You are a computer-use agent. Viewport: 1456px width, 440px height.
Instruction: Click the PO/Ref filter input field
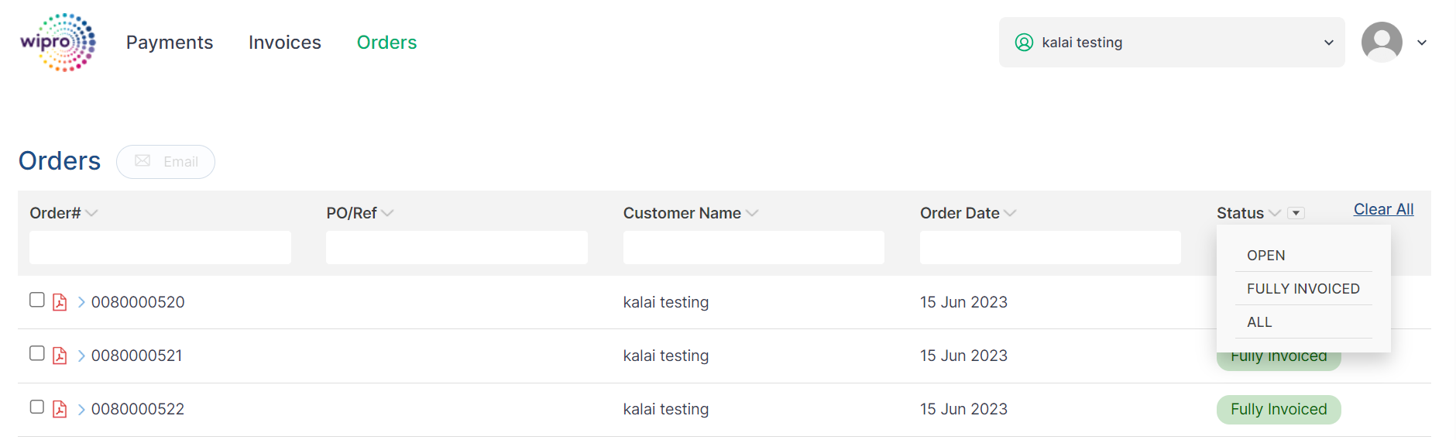pos(456,247)
